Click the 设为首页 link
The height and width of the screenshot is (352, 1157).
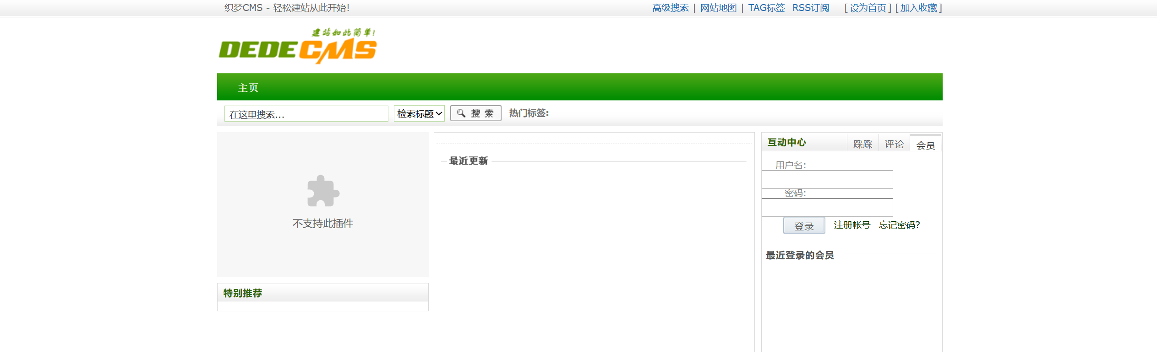[868, 8]
